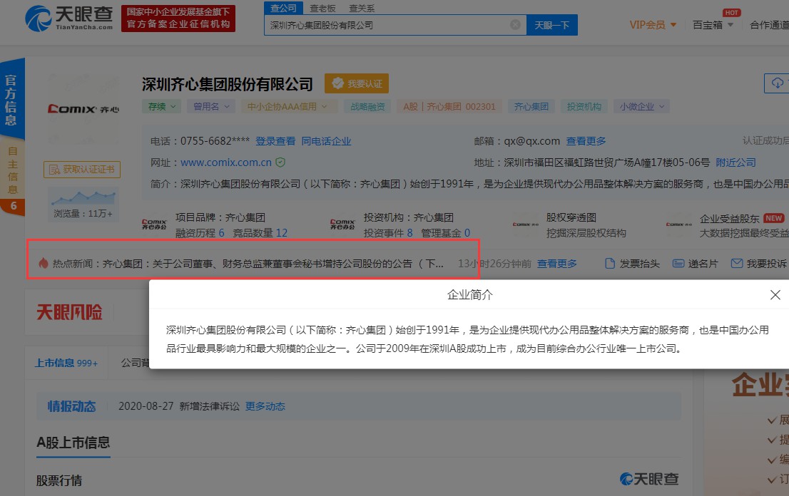Open the 合作通道 menu item
The image size is (789, 496).
coord(769,25)
